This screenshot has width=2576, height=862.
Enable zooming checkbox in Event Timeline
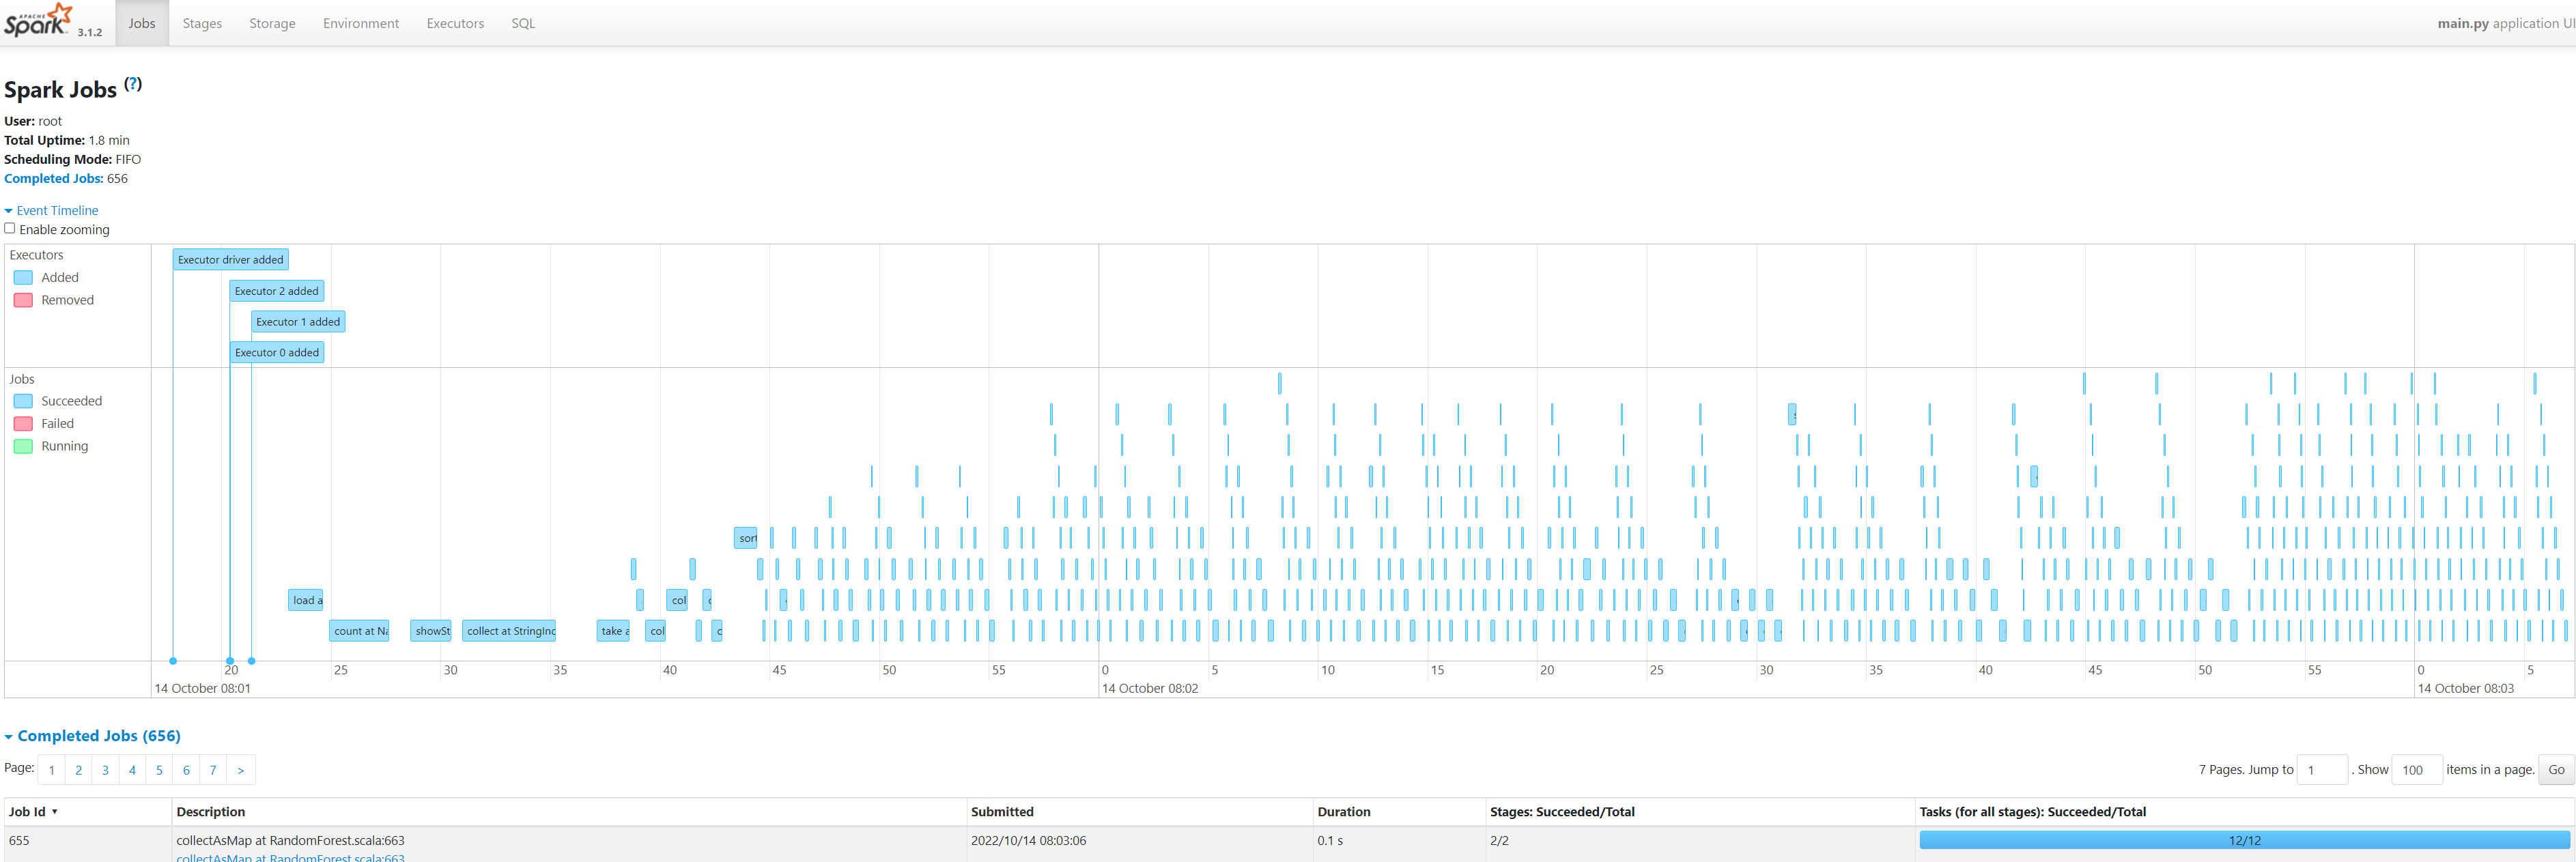coord(10,229)
